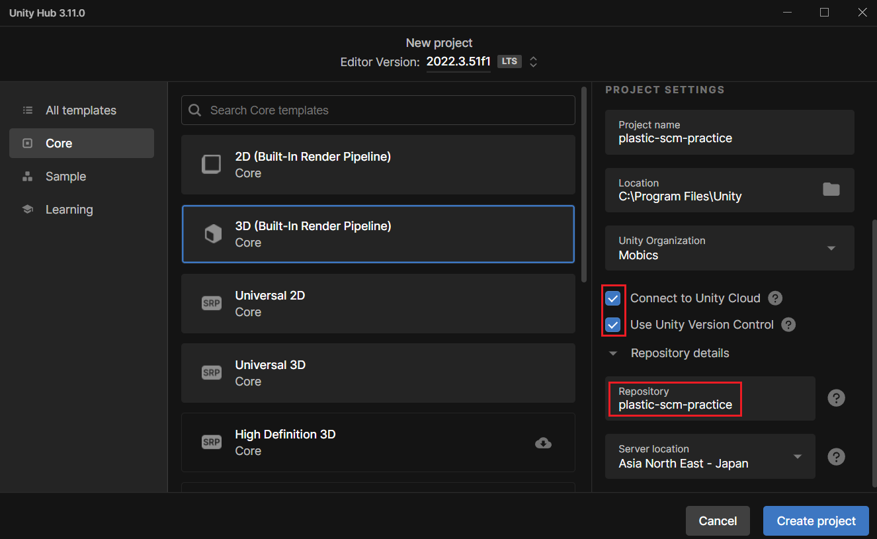Screen dimensions: 877x539
Task: Select the Core templates category
Action: pos(81,144)
